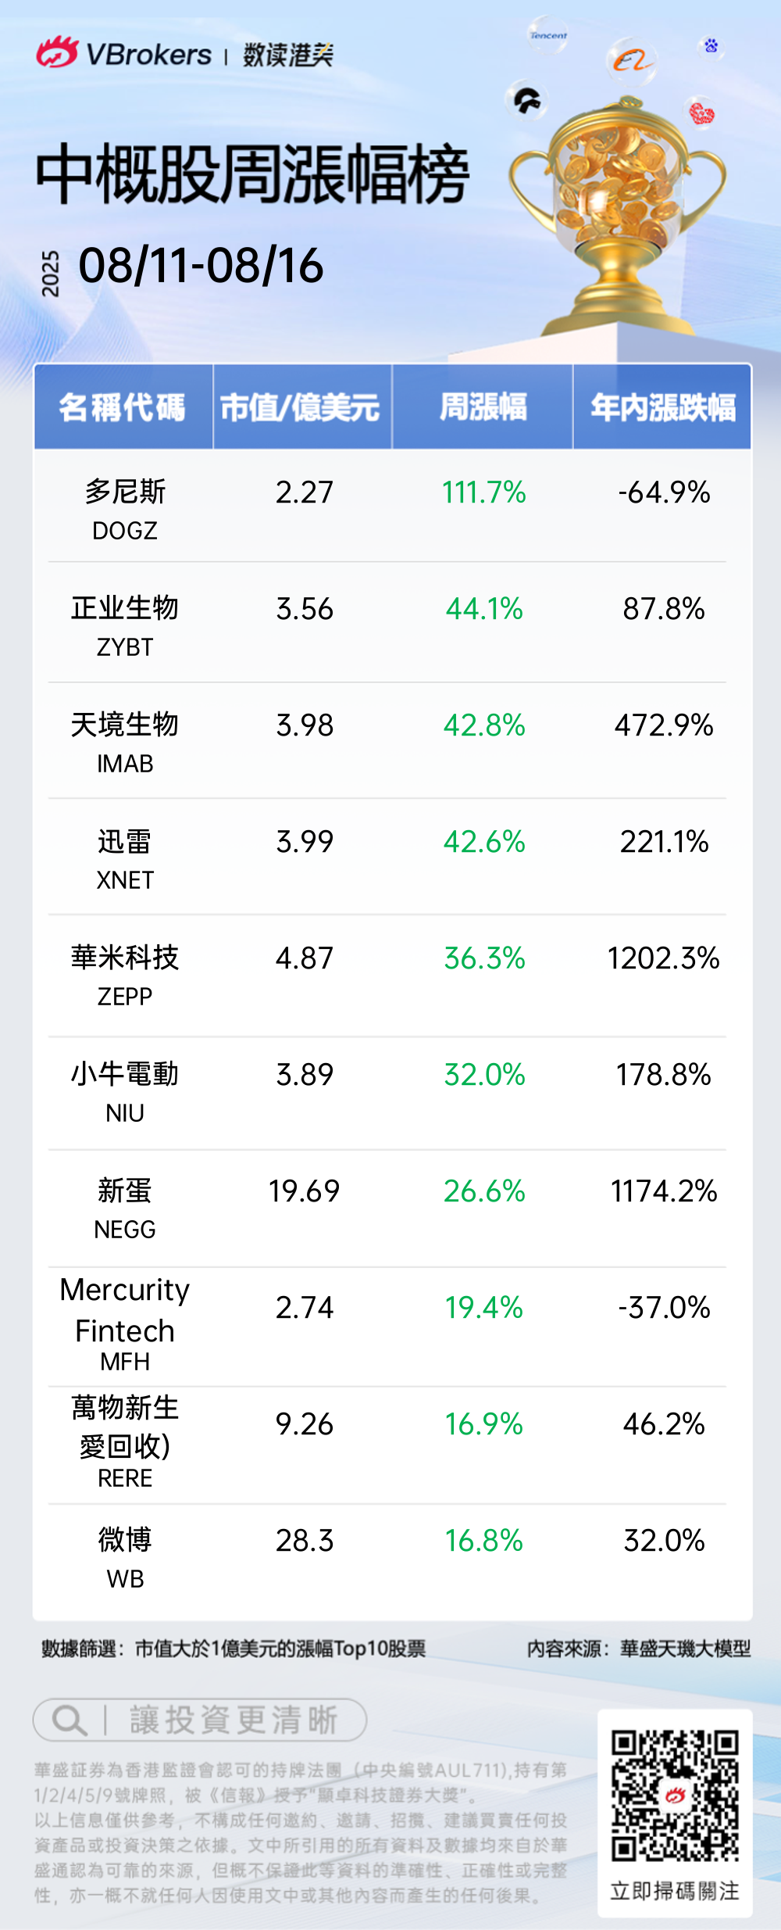Viewport: 781px width, 1930px height.
Task: Click the 華米科技 ZEPP weekly gain 36.3%
Action: [484, 958]
